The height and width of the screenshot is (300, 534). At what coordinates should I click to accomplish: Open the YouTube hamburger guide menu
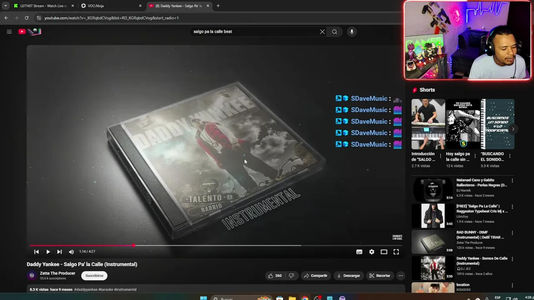point(9,32)
